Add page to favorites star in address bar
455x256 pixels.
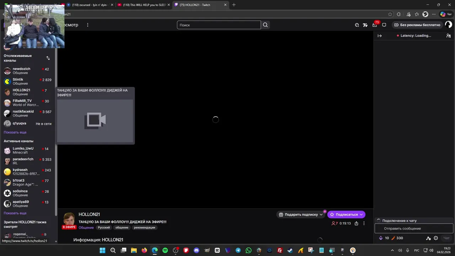pyautogui.click(x=390, y=14)
